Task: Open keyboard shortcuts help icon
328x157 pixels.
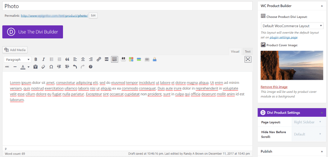Action: point(90,67)
